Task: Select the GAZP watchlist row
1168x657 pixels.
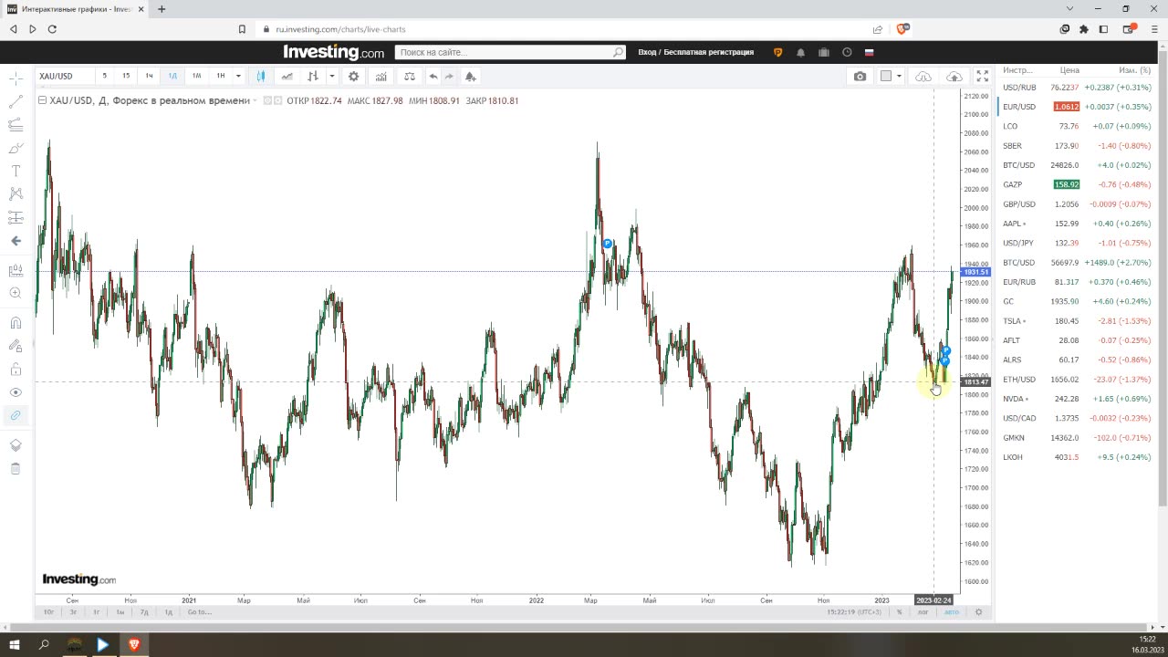Action: coord(1077,184)
